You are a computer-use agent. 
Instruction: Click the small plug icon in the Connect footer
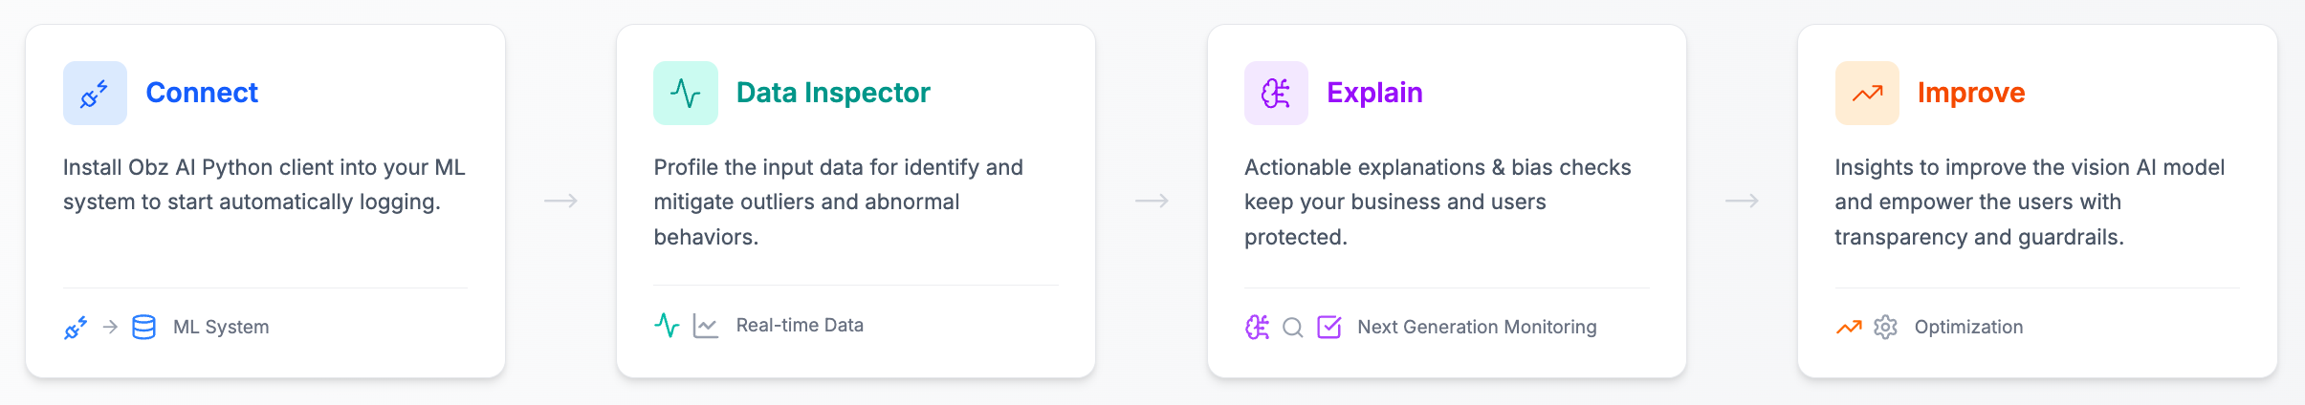(x=76, y=328)
